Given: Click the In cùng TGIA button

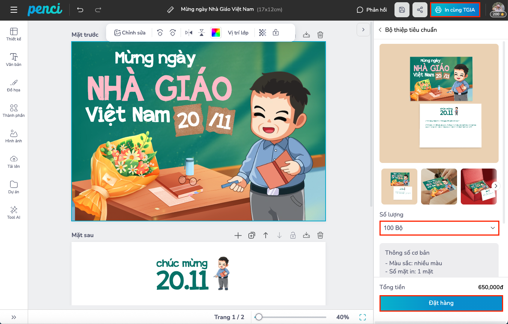Looking at the screenshot, I should point(455,10).
